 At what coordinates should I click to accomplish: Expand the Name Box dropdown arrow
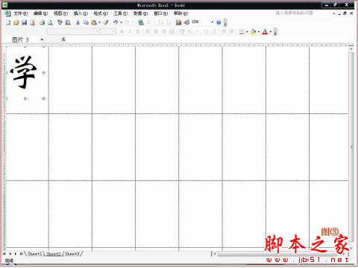42,39
